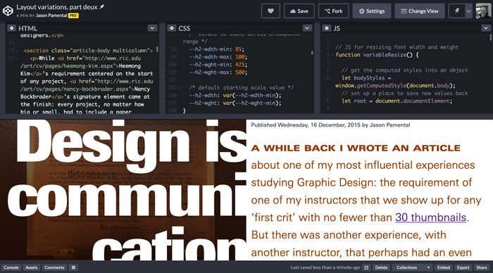Click the JS editor scrollbar
This screenshot has height=273, width=493.
point(490,37)
